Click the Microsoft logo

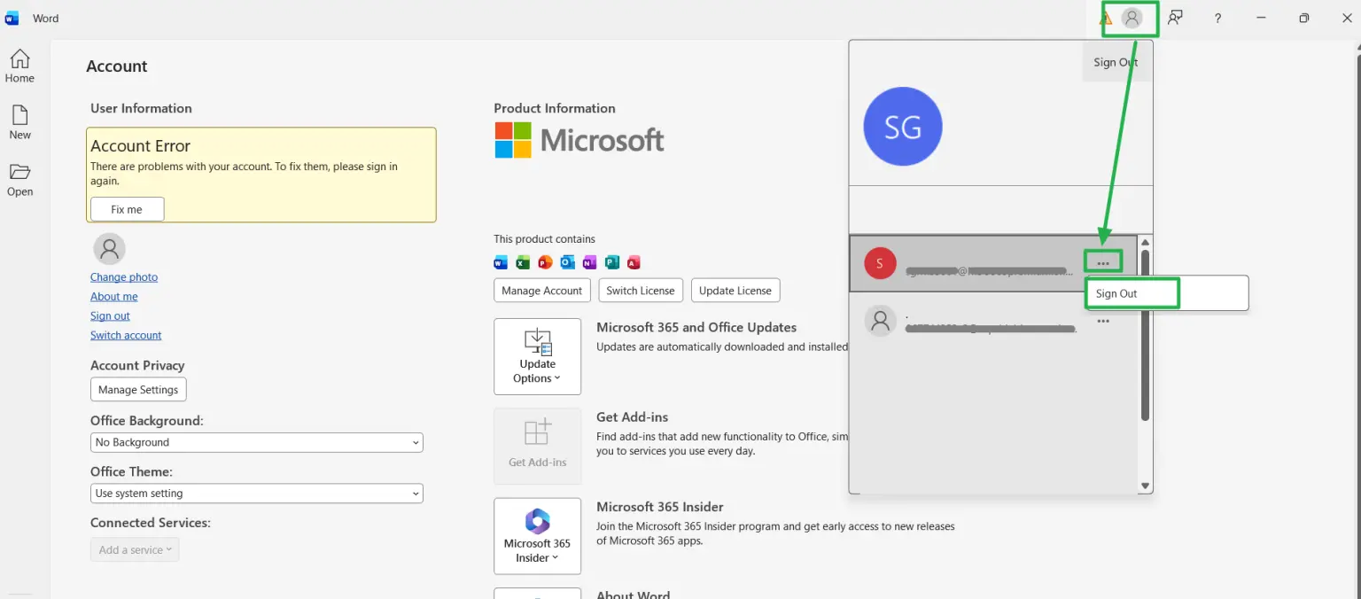[579, 140]
